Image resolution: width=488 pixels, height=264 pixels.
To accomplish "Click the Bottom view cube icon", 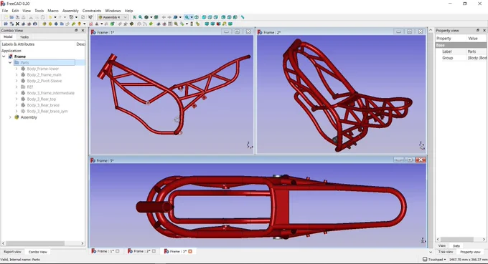I will tap(229, 17).
